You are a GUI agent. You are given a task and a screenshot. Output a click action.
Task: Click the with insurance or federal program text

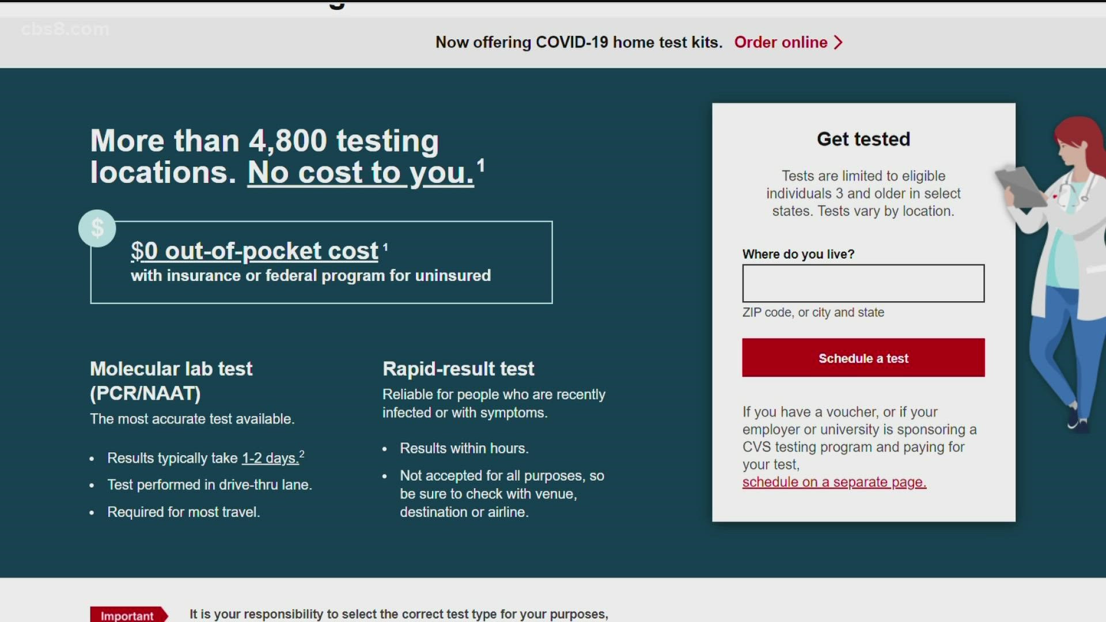coord(310,275)
